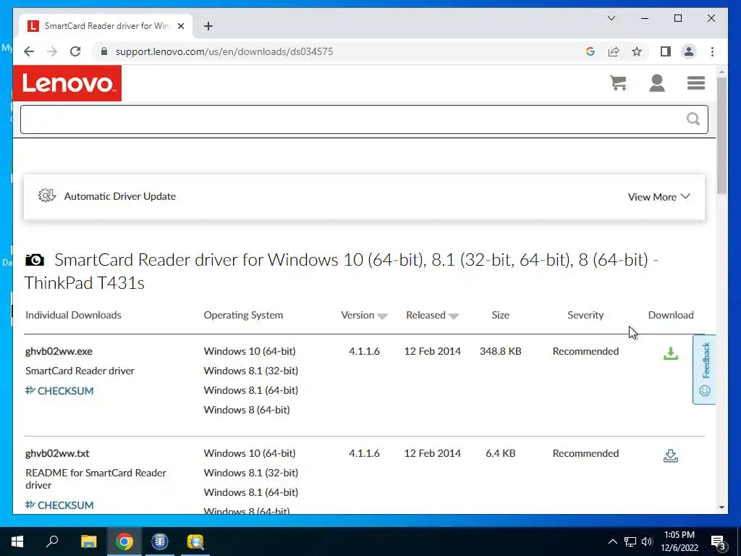Sort downloads by Version
Screen dimensions: 741x556
pos(364,315)
